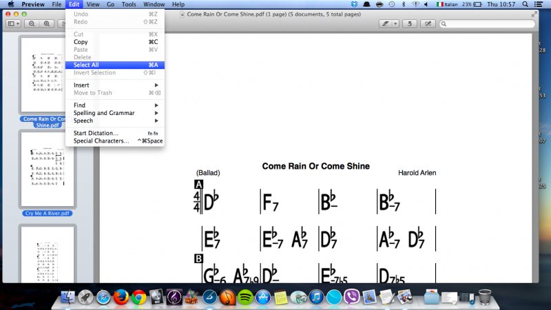Screen dimensions: 551x310
Task: Click the edit toolbar markup button
Action: (x=428, y=23)
